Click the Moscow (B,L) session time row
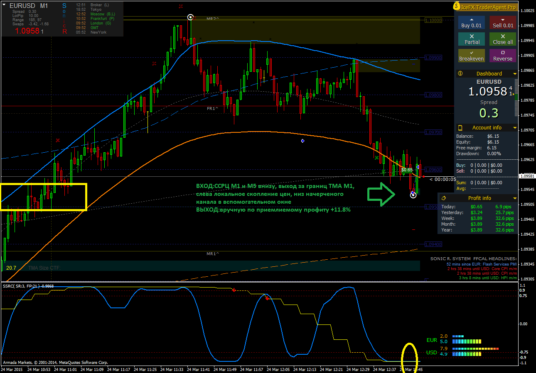This screenshot has height=373, width=536. [x=96, y=14]
